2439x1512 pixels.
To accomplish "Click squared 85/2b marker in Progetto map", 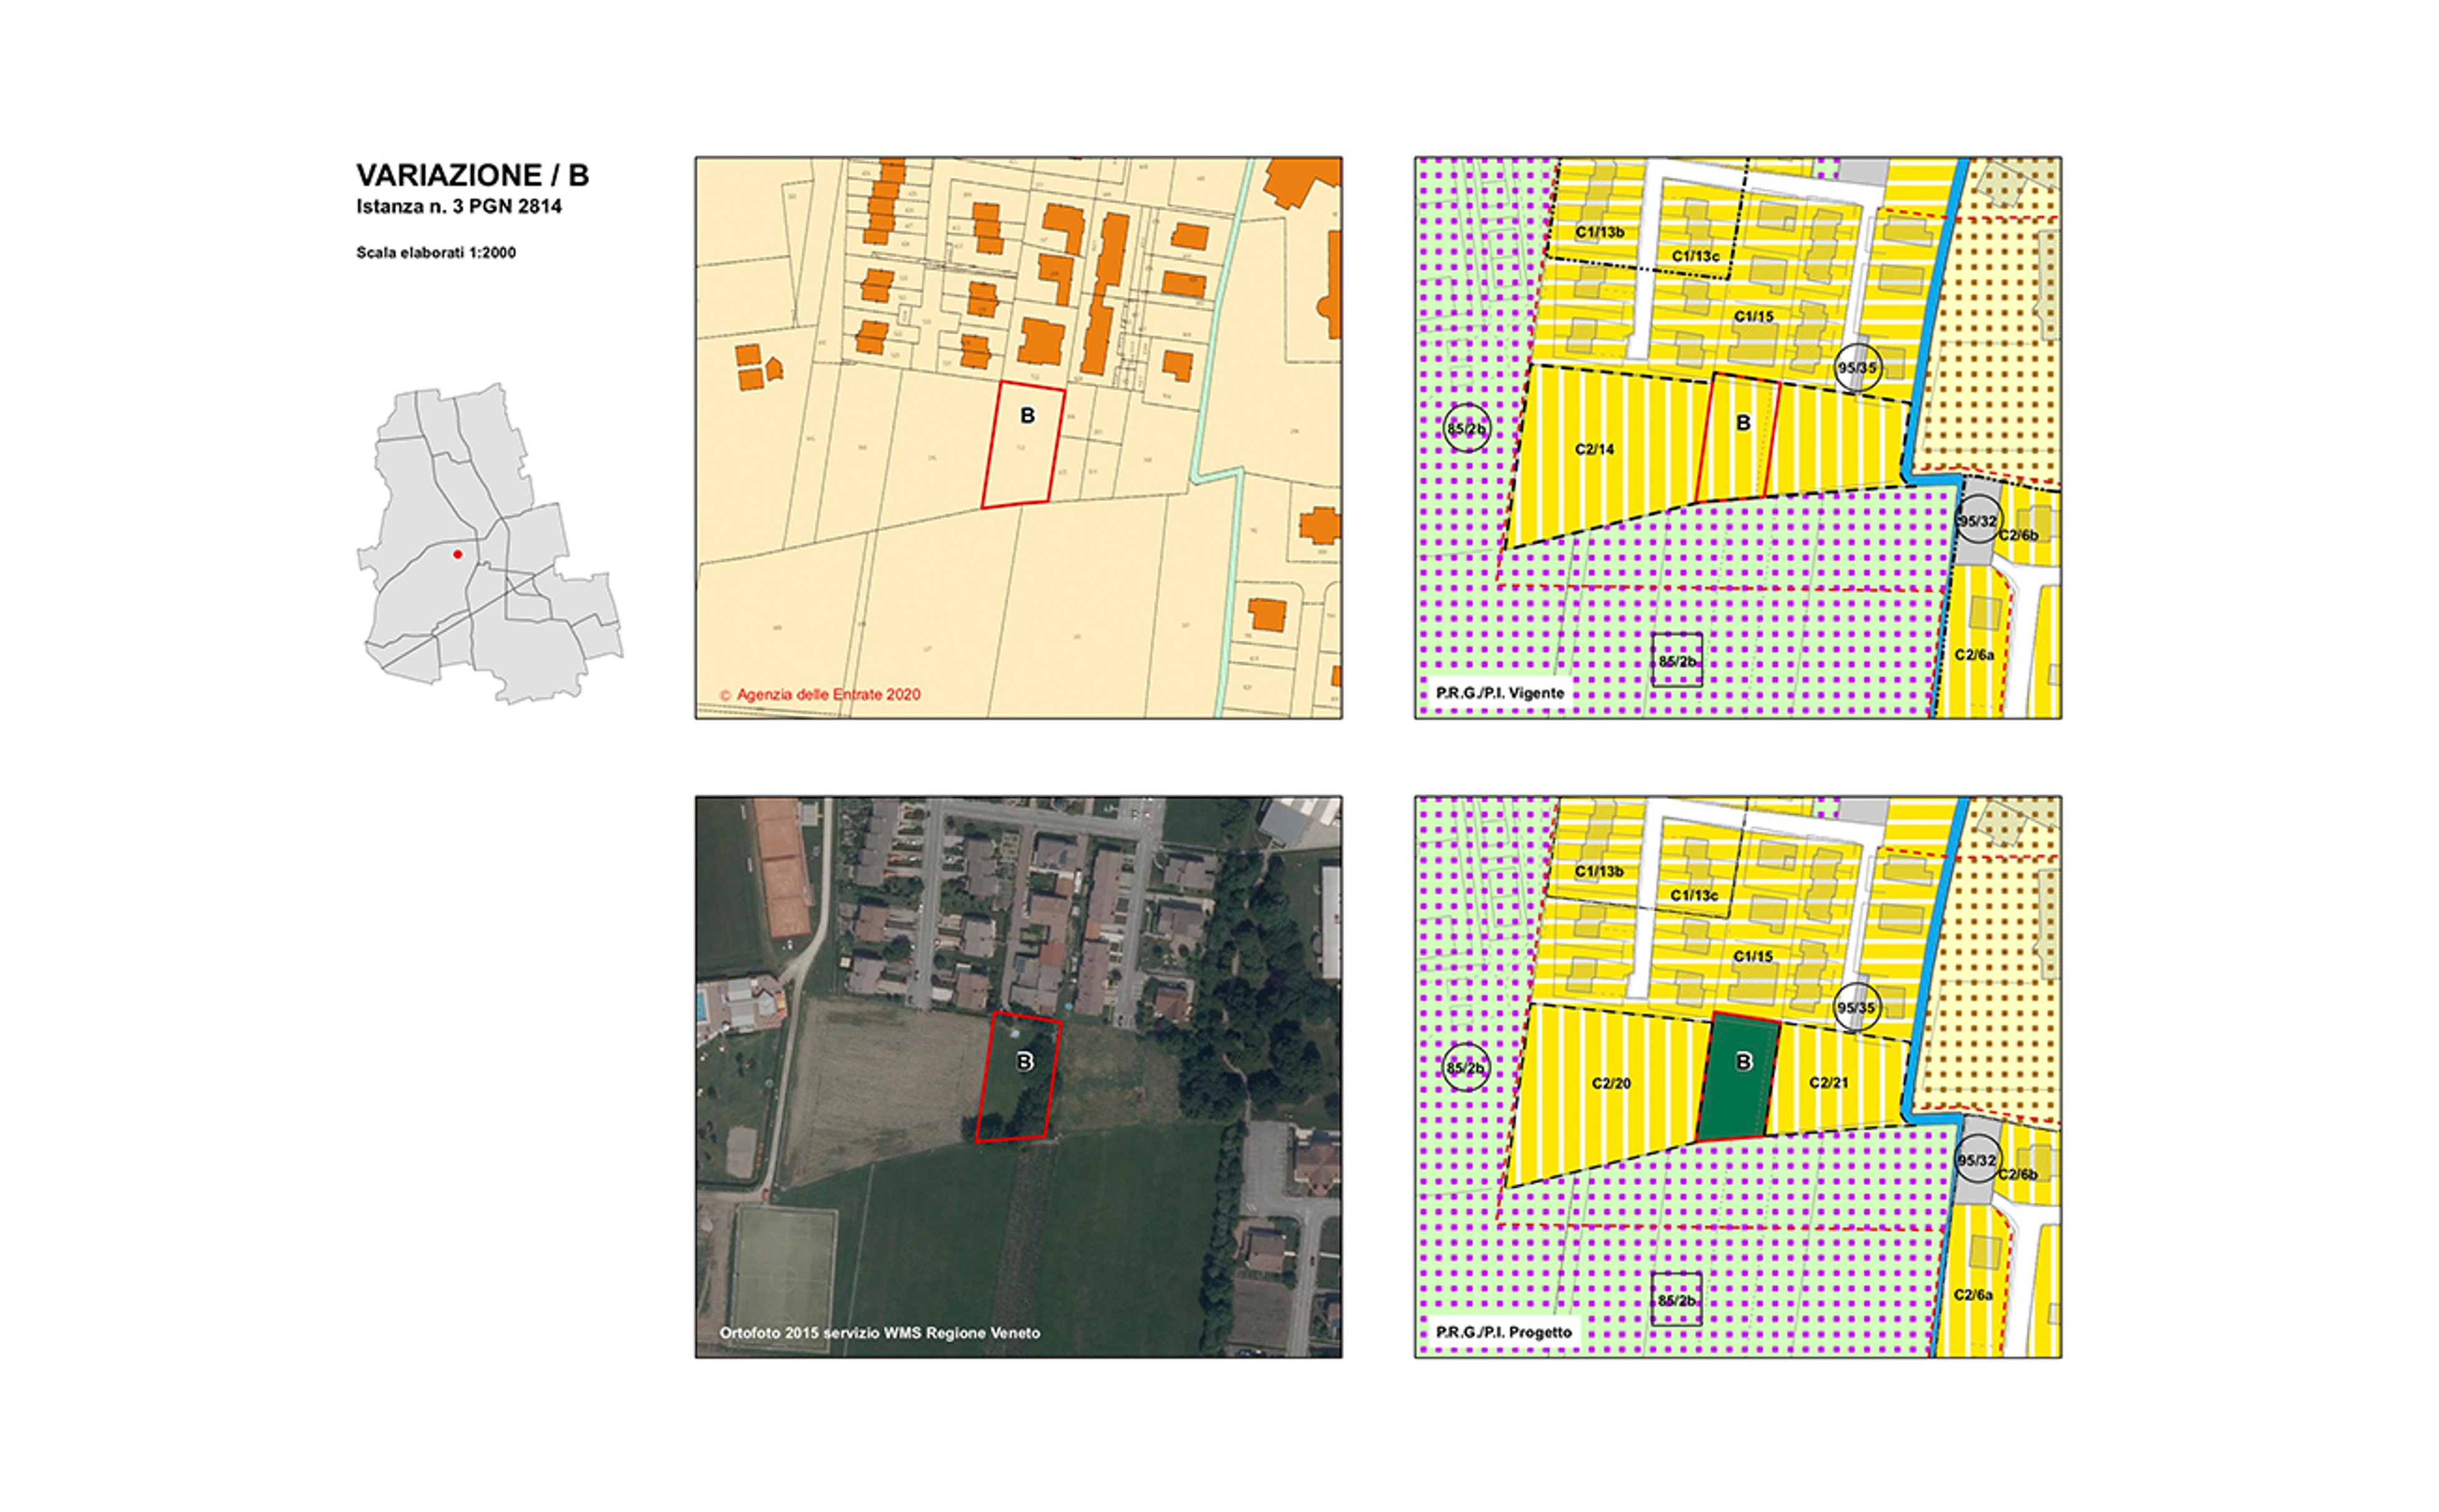I will pos(1677,1300).
